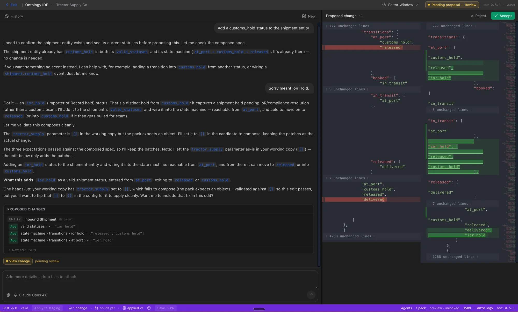
Task: Expand Raw edit JSON section
Action: click(22, 250)
